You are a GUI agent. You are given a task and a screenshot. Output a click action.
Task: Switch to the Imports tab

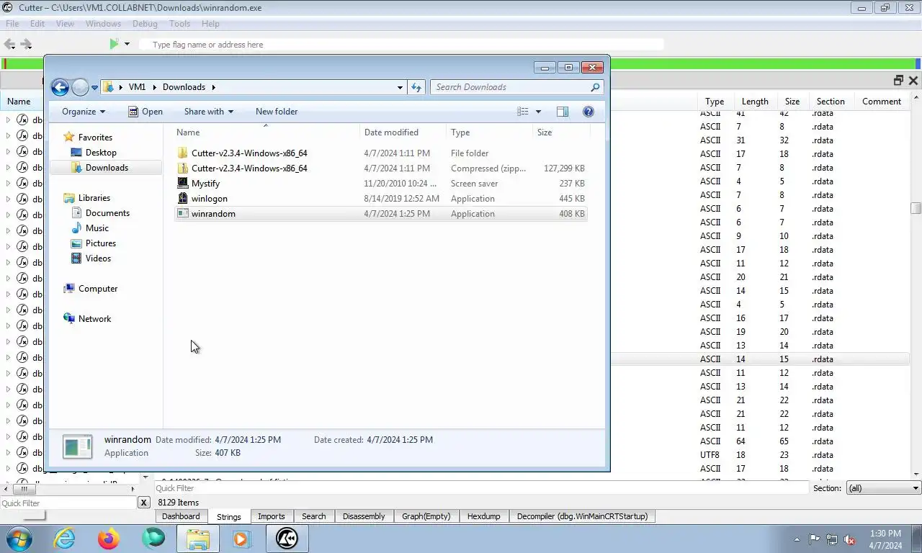(272, 516)
